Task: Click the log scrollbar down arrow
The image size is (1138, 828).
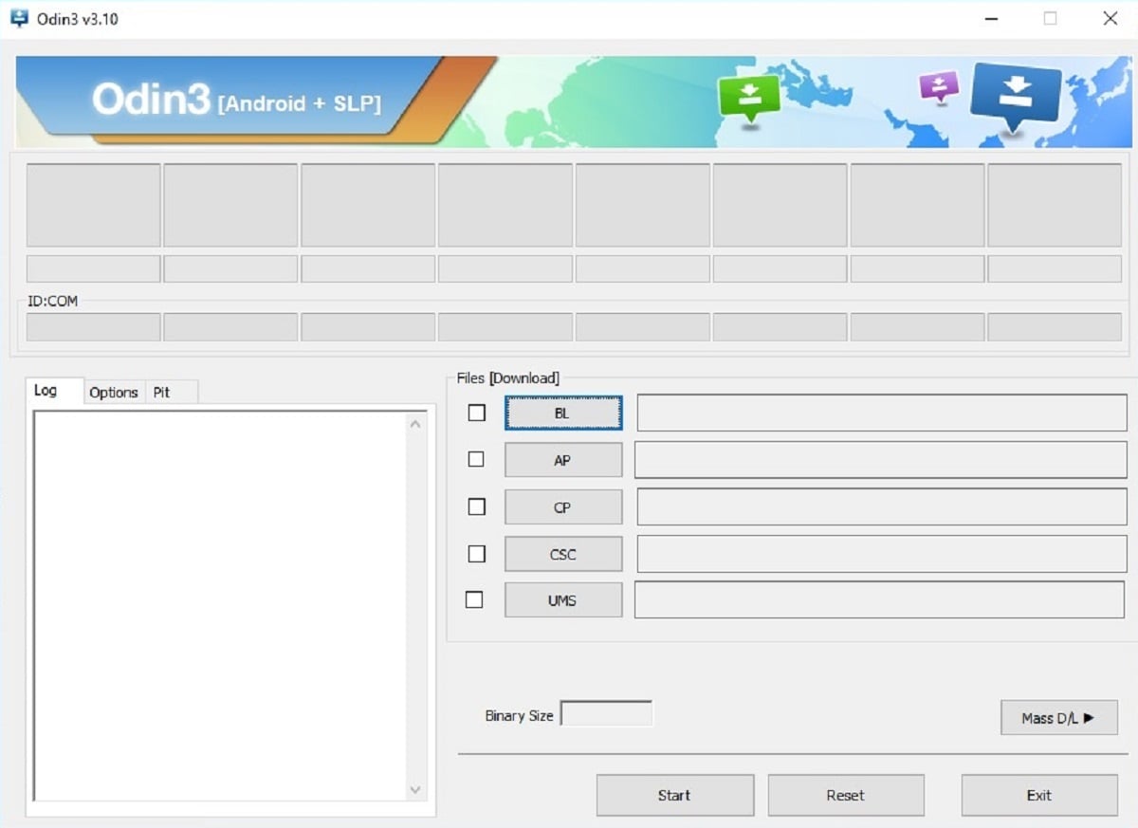Action: pos(415,789)
